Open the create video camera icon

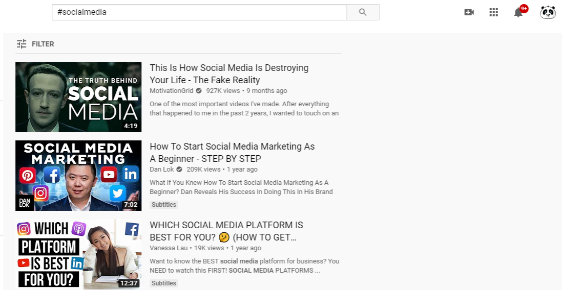(469, 12)
